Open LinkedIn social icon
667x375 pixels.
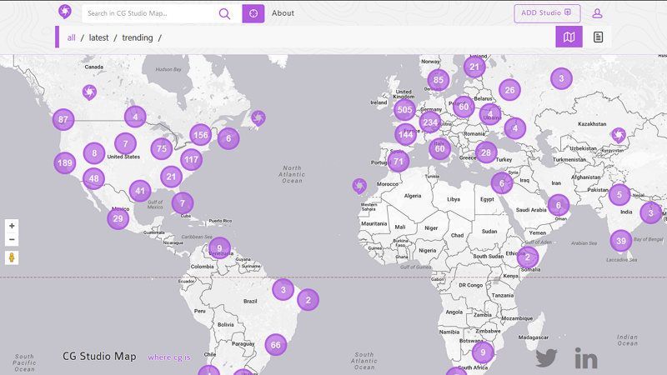[x=586, y=358]
